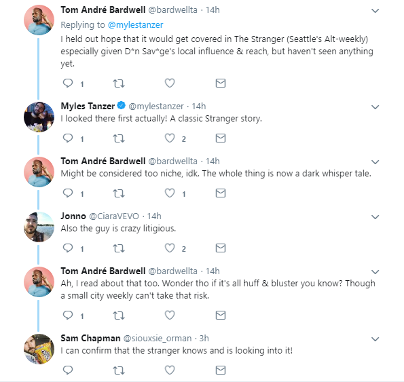Like Tom's 'dark whisper tale' tweet
This screenshot has height=382, width=404.
coord(170,193)
